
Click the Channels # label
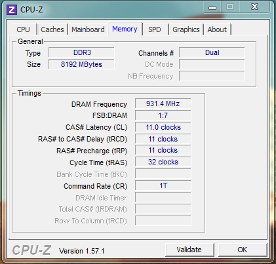click(x=156, y=53)
